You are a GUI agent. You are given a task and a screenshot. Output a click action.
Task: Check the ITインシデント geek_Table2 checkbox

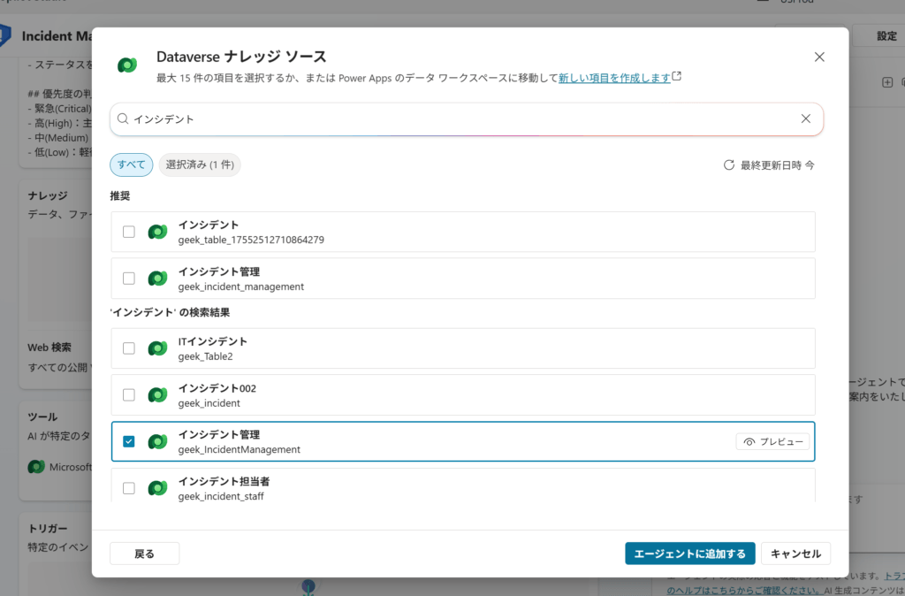[129, 348]
